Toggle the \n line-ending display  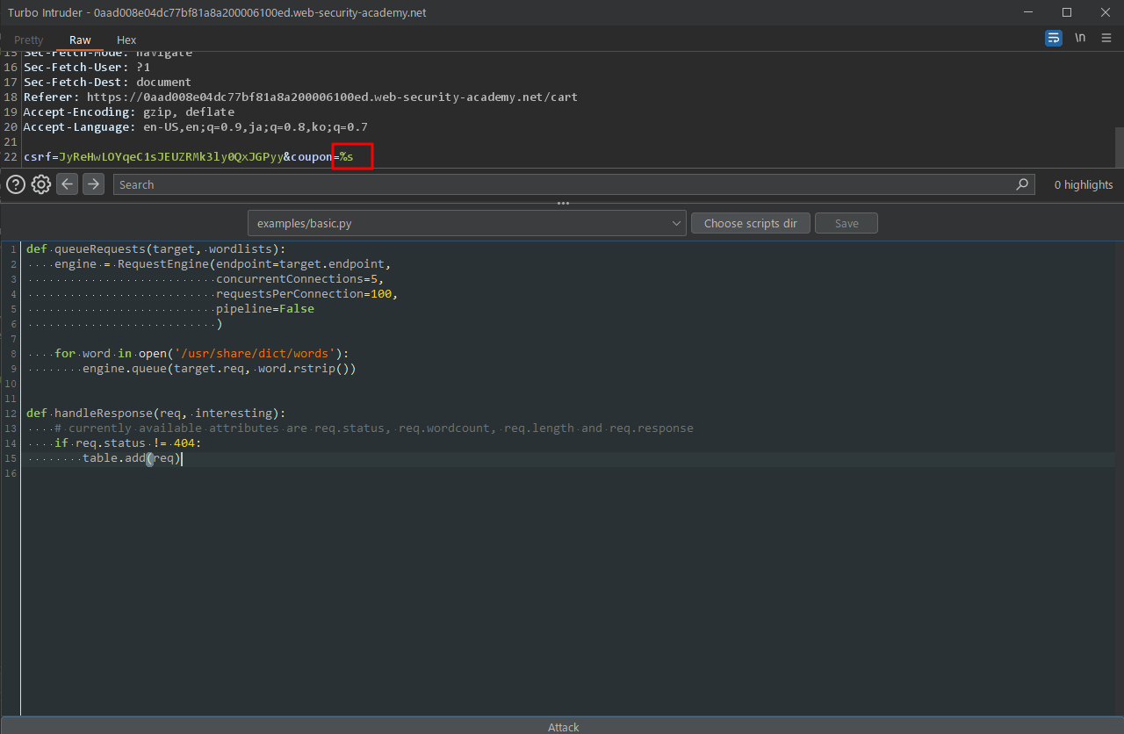click(1080, 38)
